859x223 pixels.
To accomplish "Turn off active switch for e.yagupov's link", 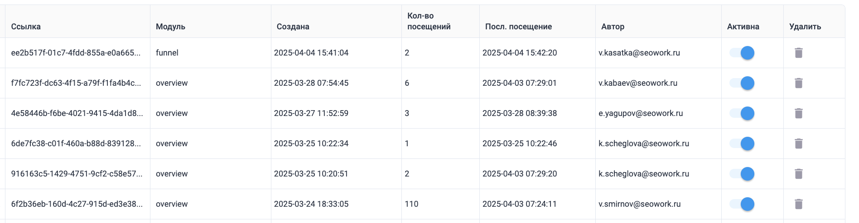I will click(742, 113).
